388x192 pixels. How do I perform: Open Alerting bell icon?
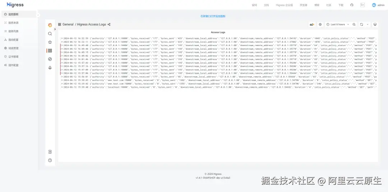(50, 68)
